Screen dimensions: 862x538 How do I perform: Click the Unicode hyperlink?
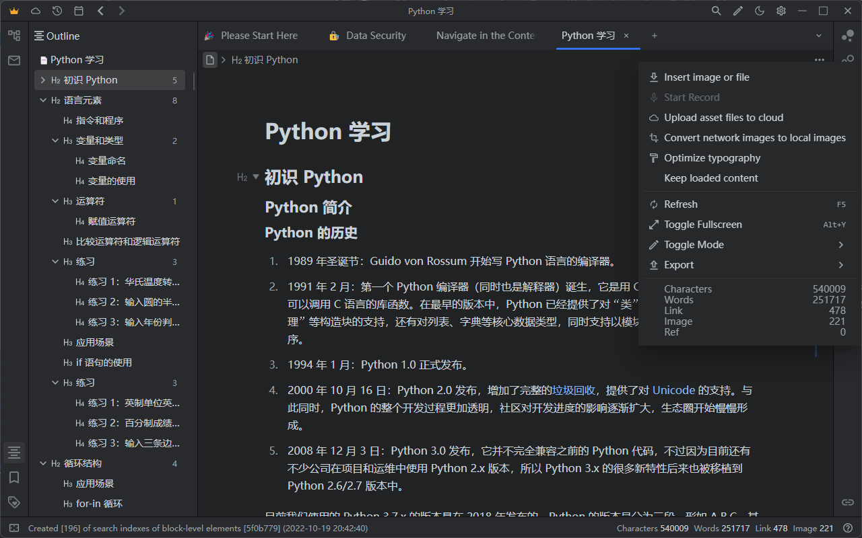click(x=673, y=390)
